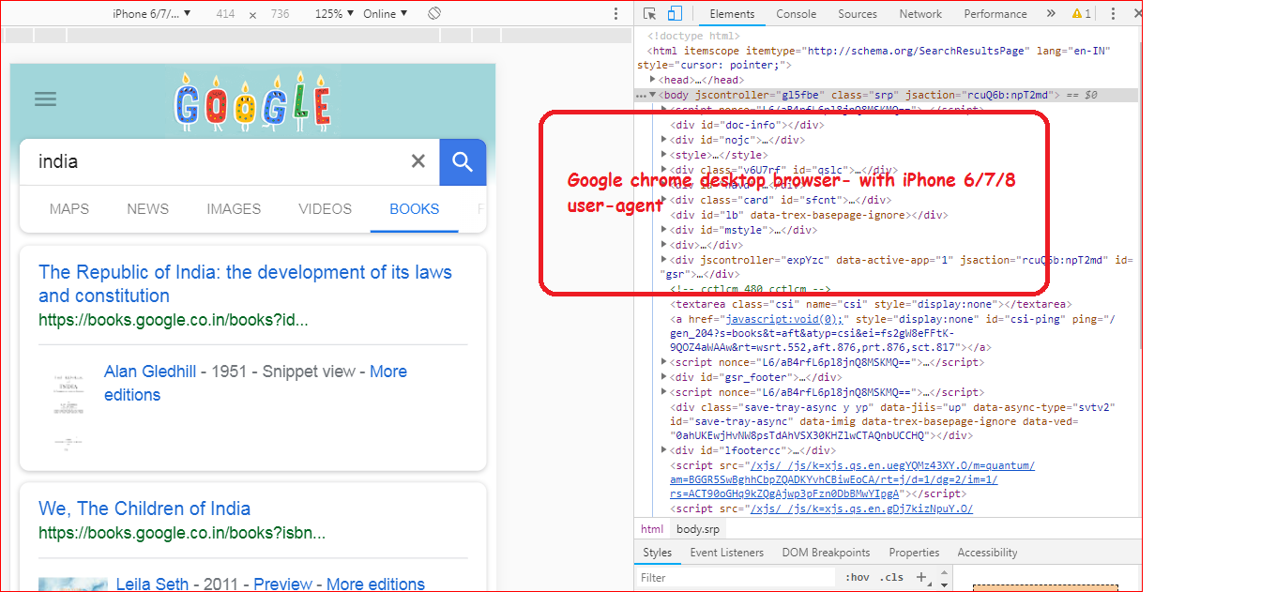Open the iPhone 6/7/8 device dropdown
Viewport: 1276px width, 592px height.
pos(152,14)
